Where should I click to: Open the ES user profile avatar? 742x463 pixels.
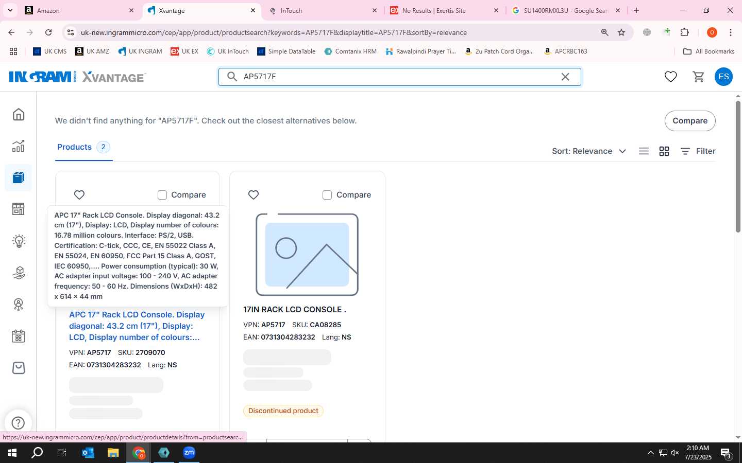point(723,77)
